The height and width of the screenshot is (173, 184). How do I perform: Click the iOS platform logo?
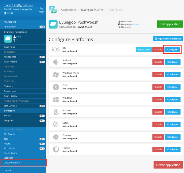click(56, 49)
